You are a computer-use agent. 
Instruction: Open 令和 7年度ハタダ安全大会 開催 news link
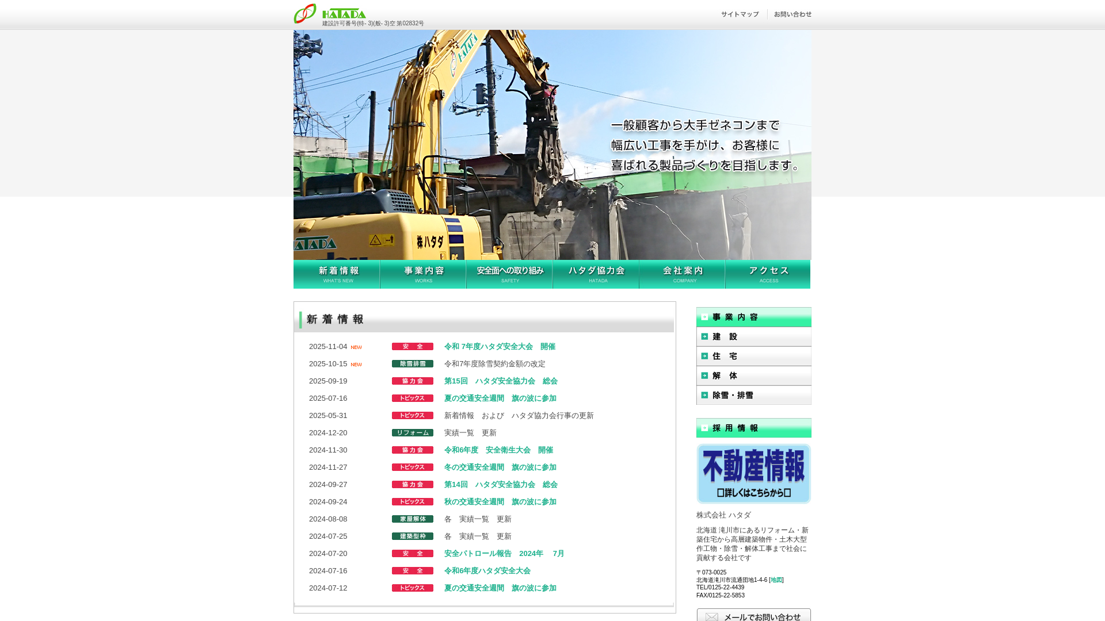[500, 347]
